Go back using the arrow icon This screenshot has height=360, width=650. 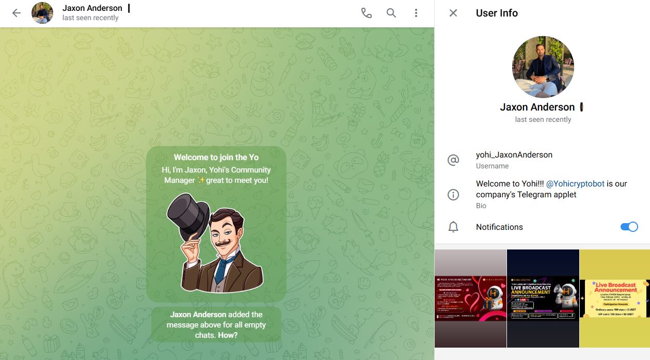tap(17, 13)
